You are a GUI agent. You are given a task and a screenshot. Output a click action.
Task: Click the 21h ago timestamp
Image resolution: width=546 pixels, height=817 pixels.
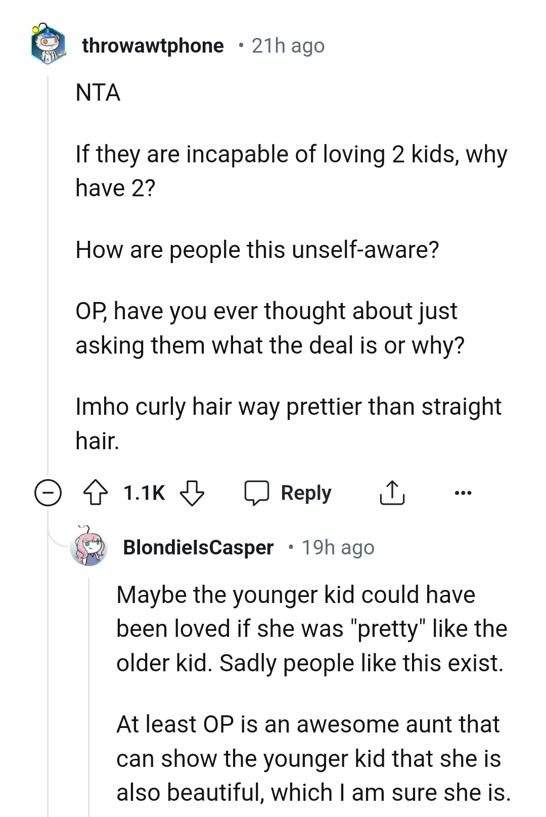click(288, 46)
